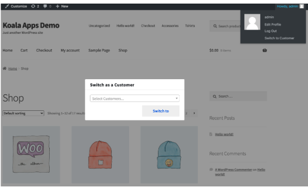Image resolution: width=308 pixels, height=190 pixels.
Task: Click the breadcrumb home icon
Action: coord(5,68)
